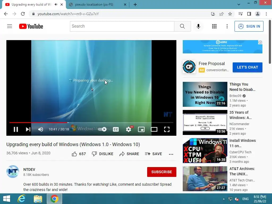
Task: Install app via address bar icon
Action: point(213,14)
